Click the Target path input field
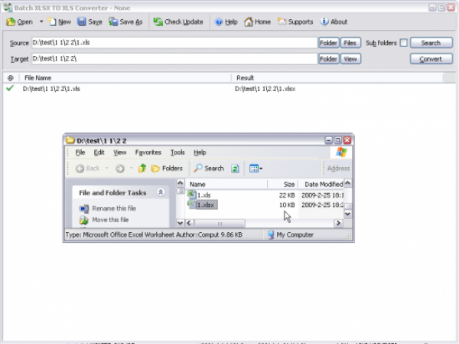Viewport: 459px width, 344px height. 174,59
